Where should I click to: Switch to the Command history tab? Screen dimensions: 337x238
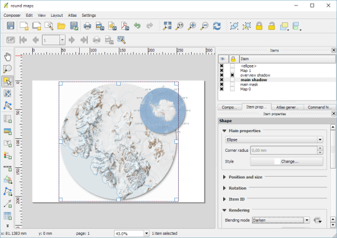tap(319, 107)
